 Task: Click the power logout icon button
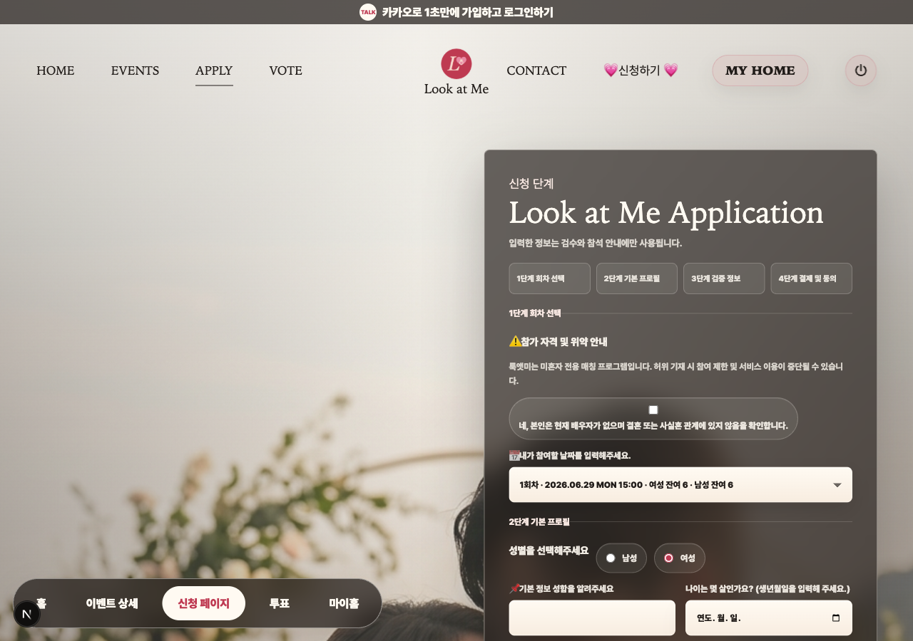point(861,71)
